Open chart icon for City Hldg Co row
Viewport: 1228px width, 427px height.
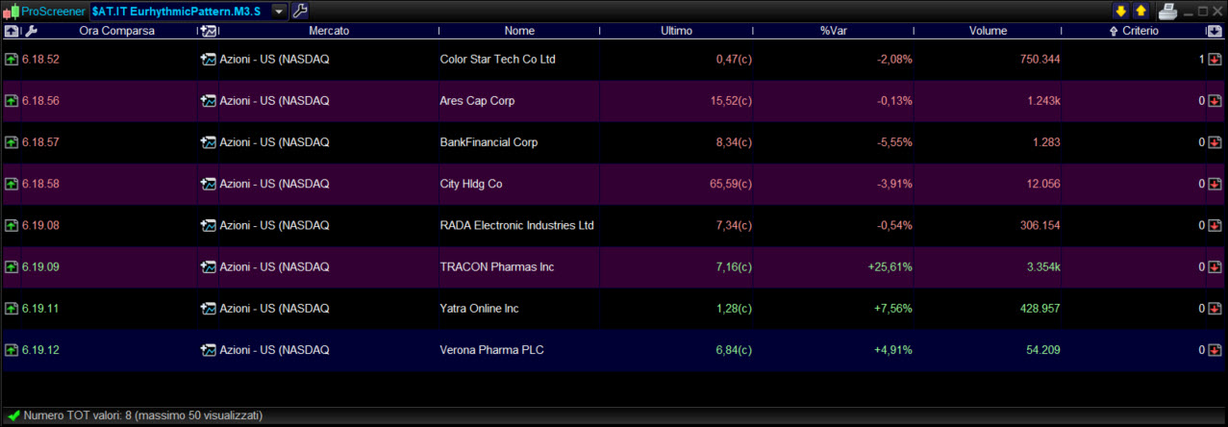pos(207,184)
